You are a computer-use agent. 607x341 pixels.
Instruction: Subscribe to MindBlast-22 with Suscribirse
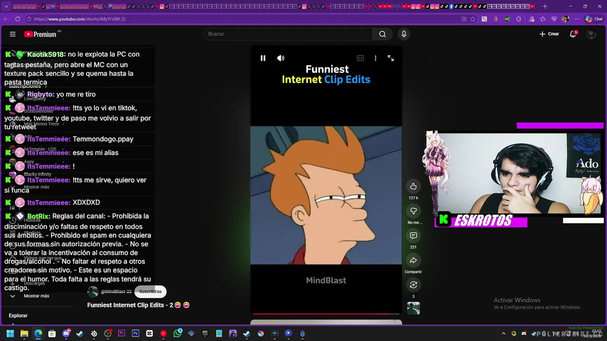coord(150,292)
